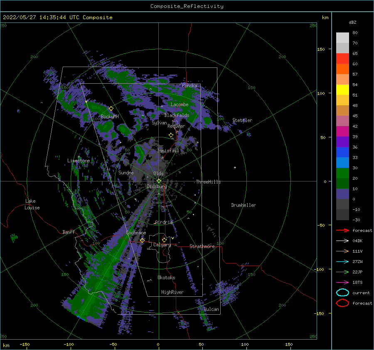Click the RockyMH label
Image resolution: width=374 pixels, height=350 pixels.
tap(110, 117)
